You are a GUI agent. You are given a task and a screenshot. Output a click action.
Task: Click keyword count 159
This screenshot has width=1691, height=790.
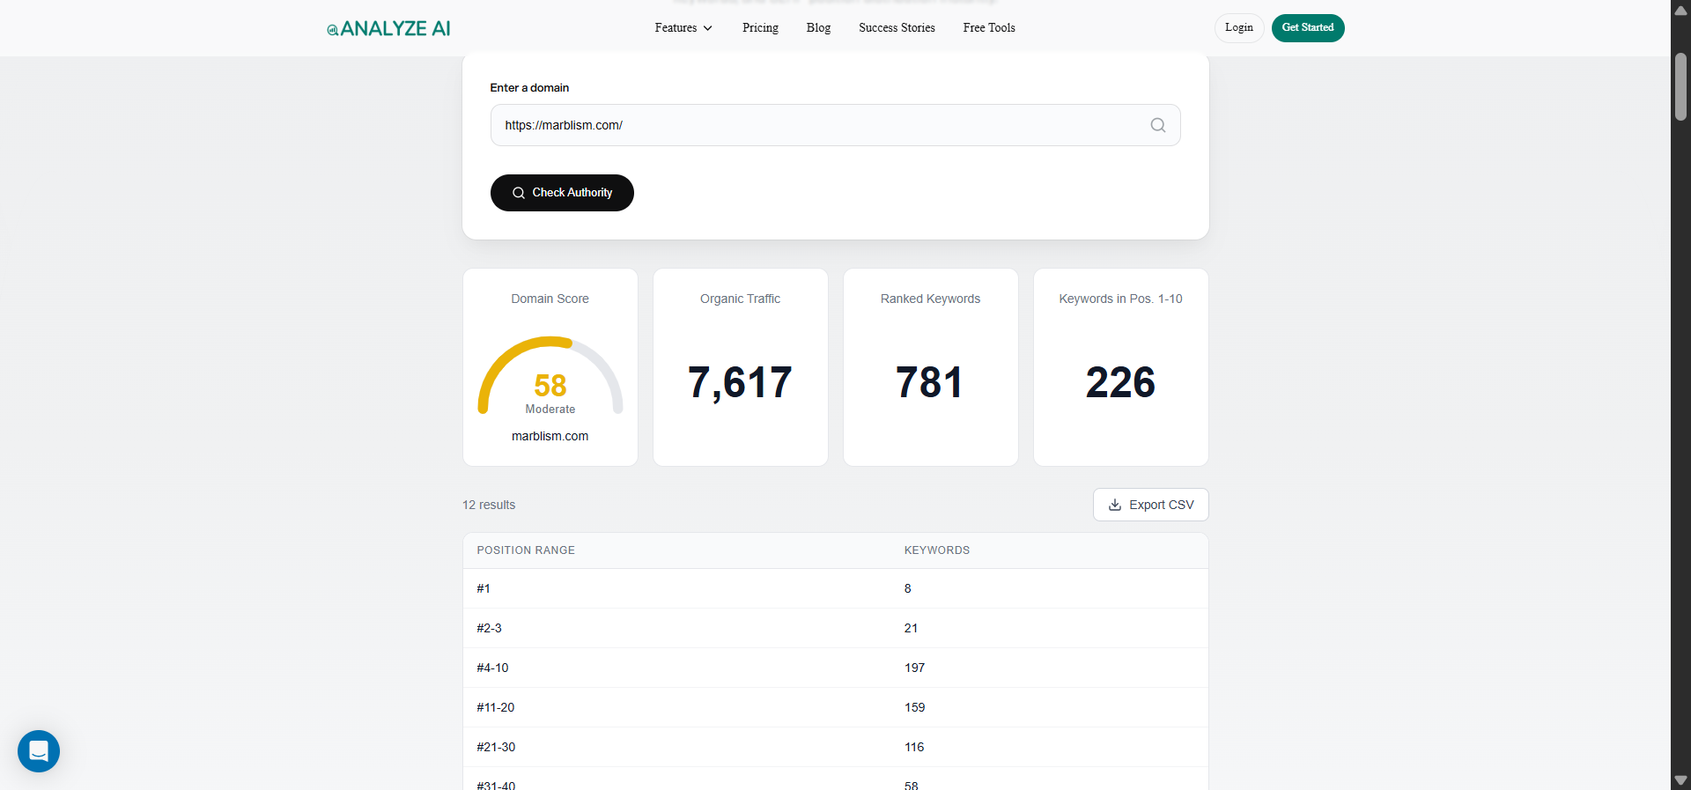pyautogui.click(x=914, y=707)
